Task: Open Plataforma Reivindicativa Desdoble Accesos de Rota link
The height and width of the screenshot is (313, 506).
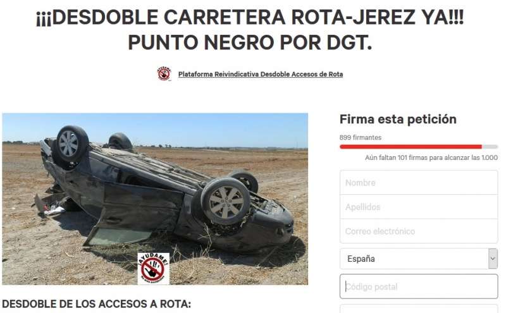Action: pyautogui.click(x=261, y=74)
